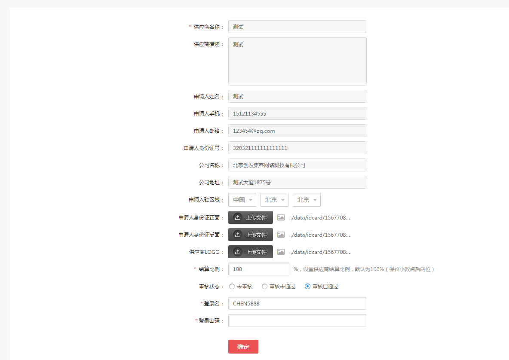Open the 中国 country dropdown

tap(242, 200)
